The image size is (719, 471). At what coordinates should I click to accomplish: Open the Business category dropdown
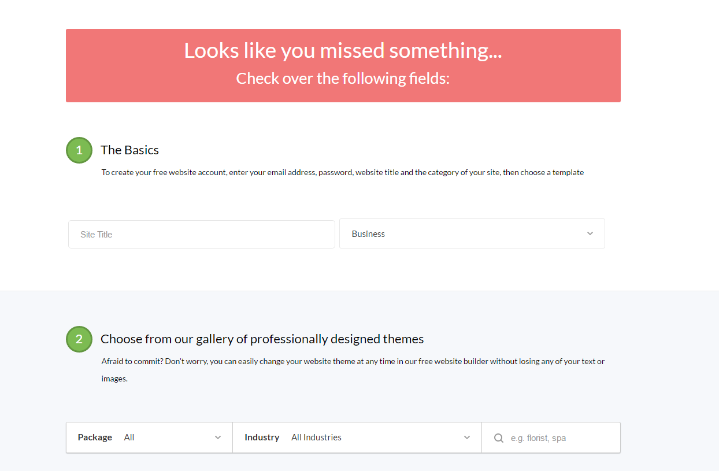click(472, 233)
